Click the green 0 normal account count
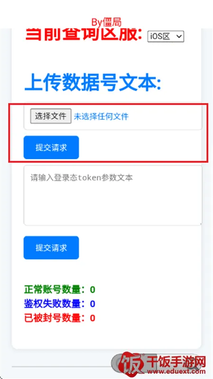The height and width of the screenshot is (379, 213). point(93,289)
